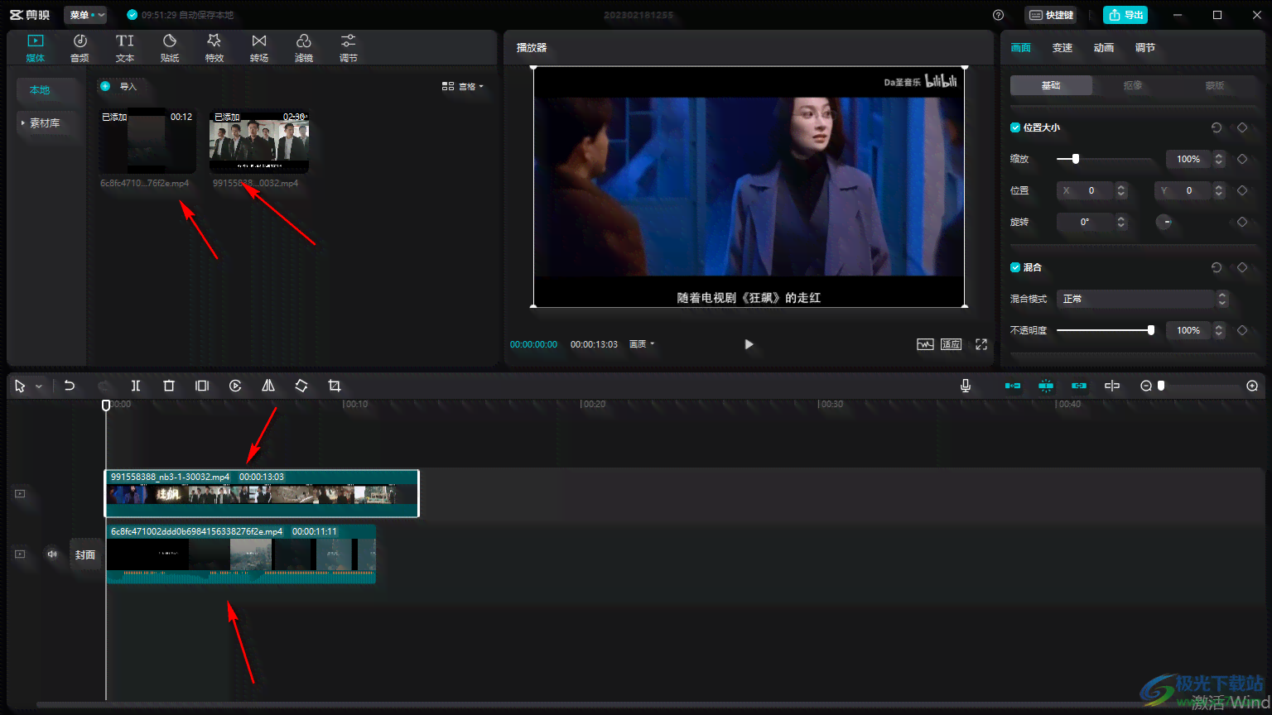Add keyframe for 位置大小 section

coord(1242,127)
